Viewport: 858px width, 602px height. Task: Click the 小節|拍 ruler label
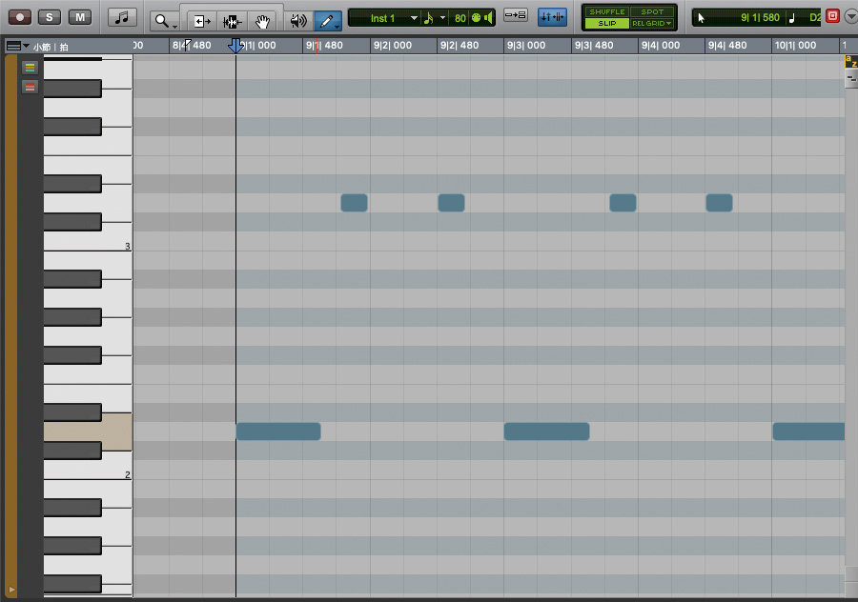tap(51, 47)
